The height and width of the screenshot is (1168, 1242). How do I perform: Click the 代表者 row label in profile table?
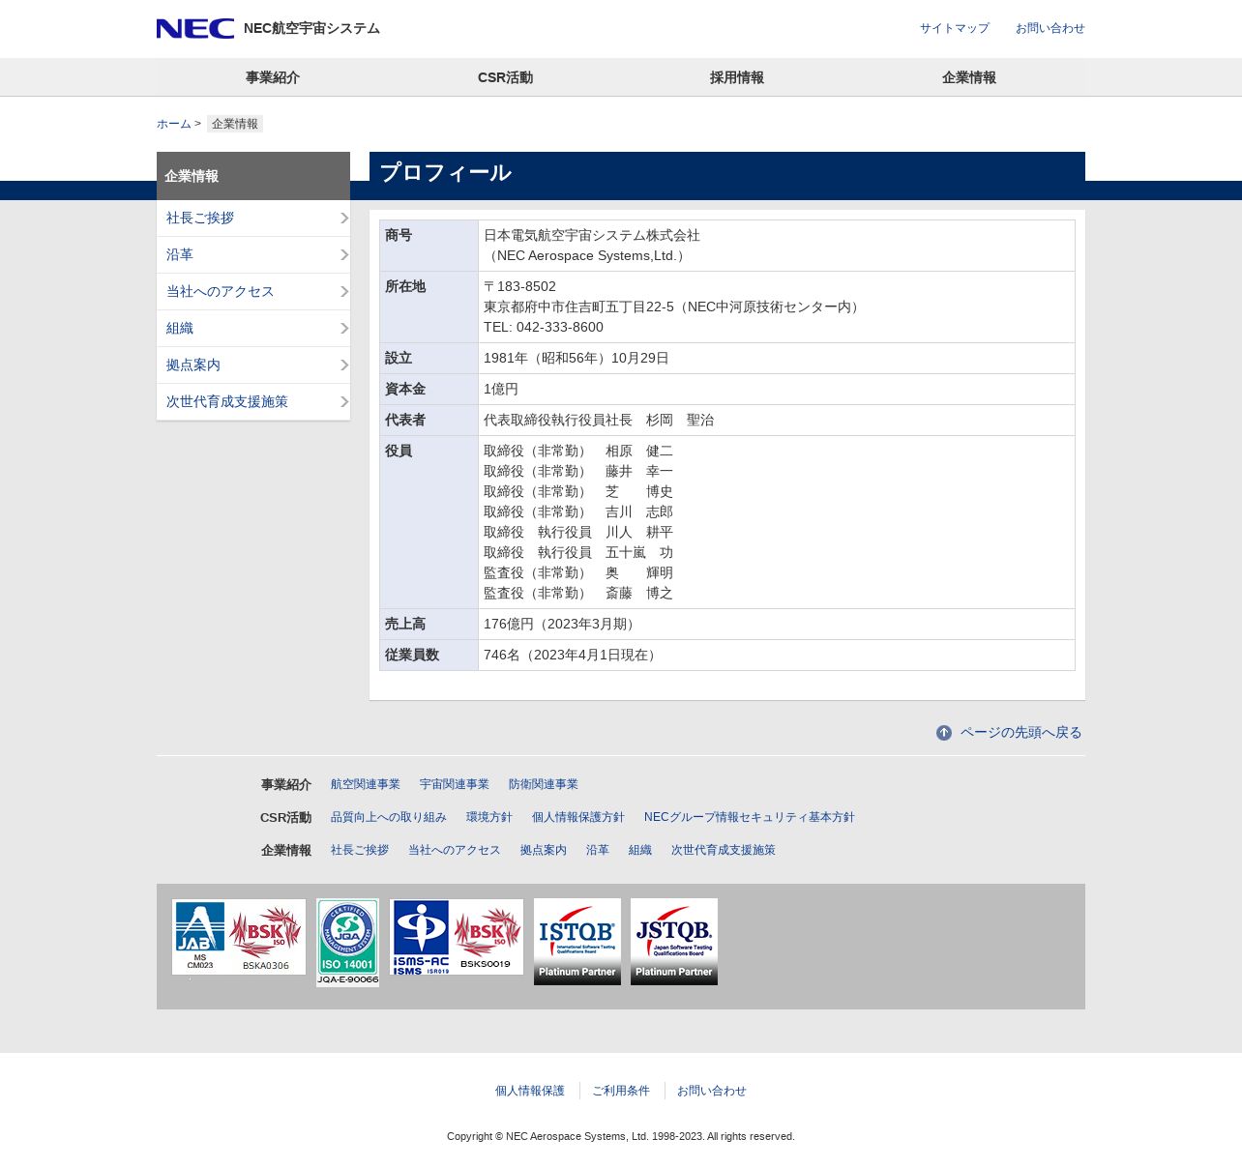click(429, 421)
